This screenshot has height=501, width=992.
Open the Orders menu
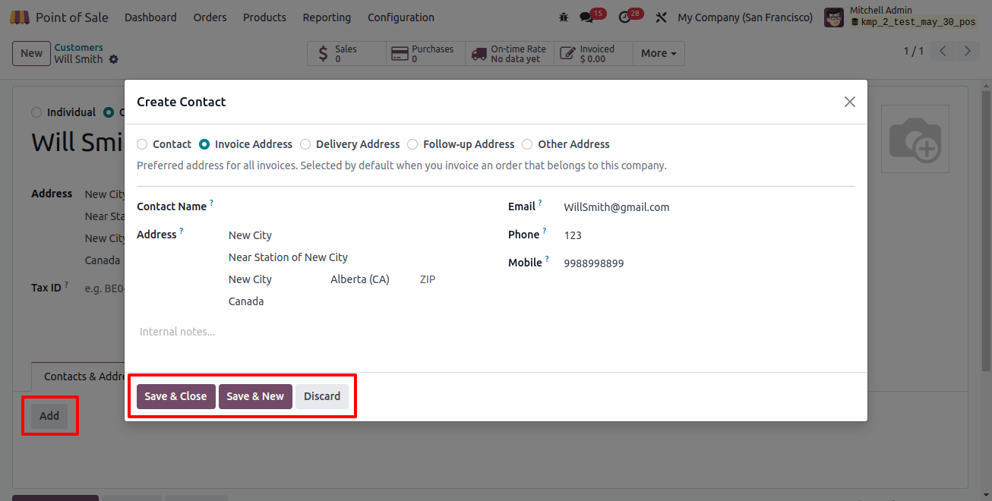[210, 17]
